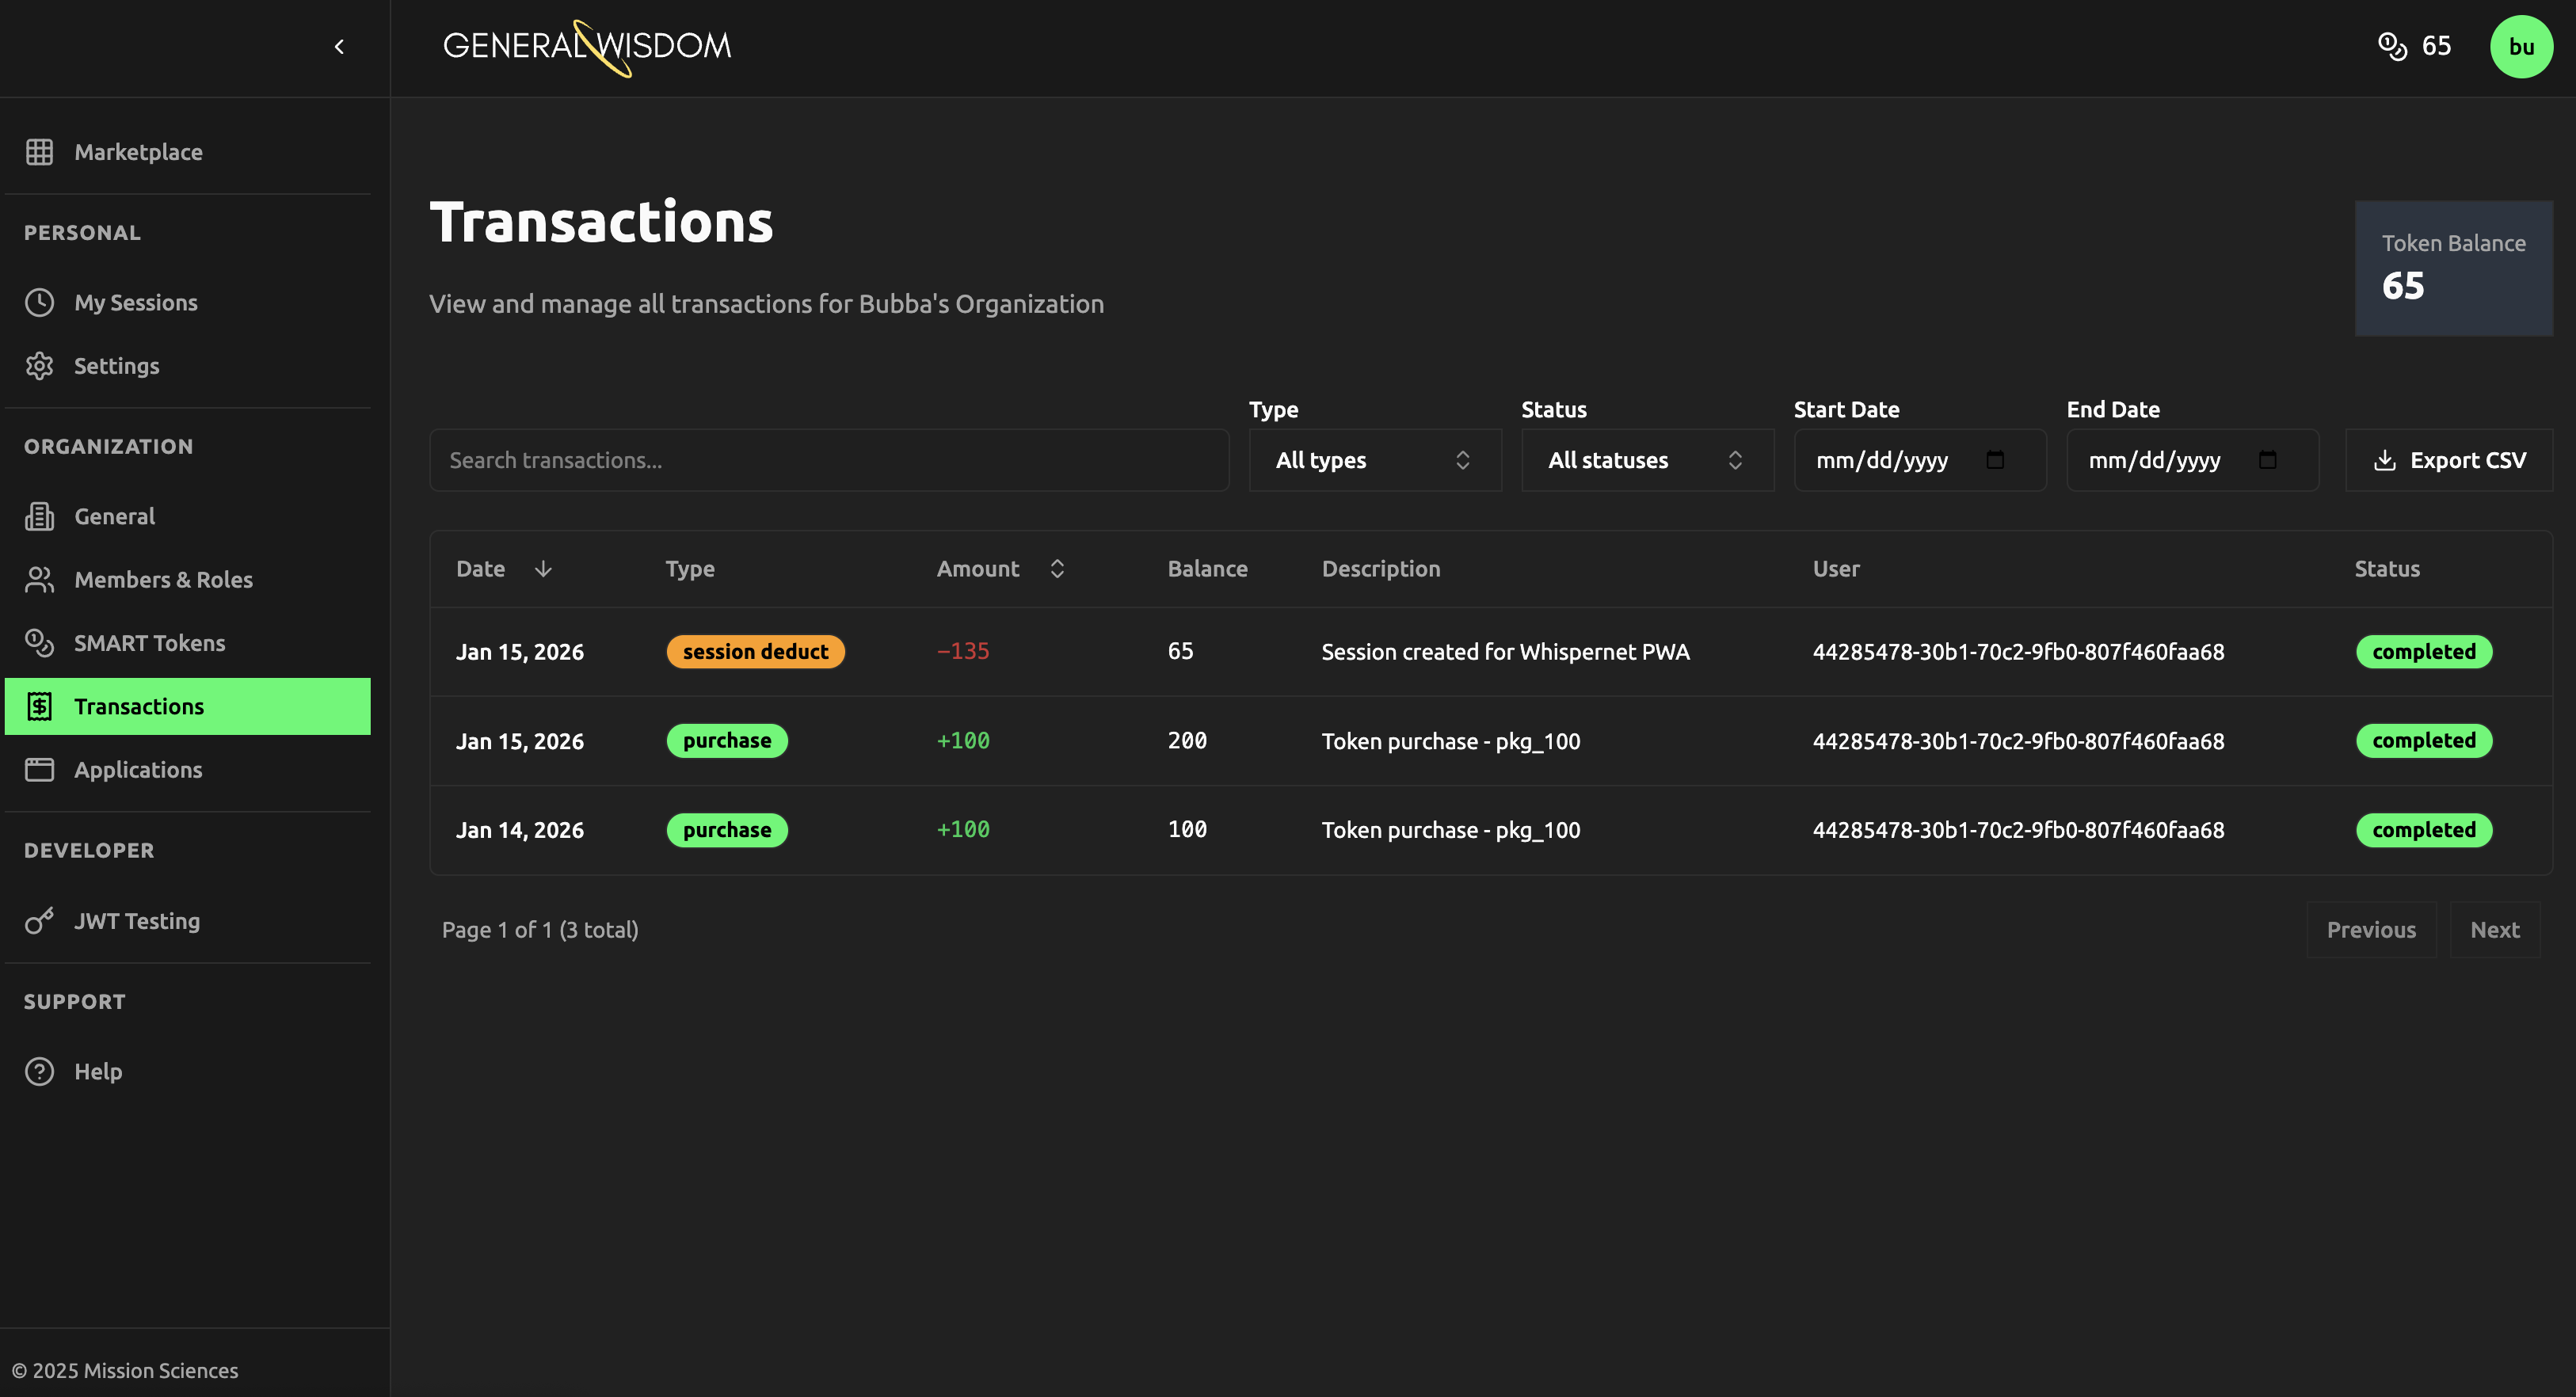
Task: Click 'Page 1 of 1 (3 total)' text
Action: point(540,930)
